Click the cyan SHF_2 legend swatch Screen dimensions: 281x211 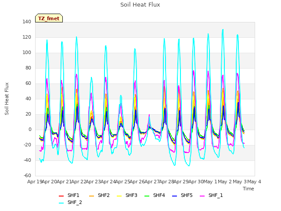coord(61,203)
